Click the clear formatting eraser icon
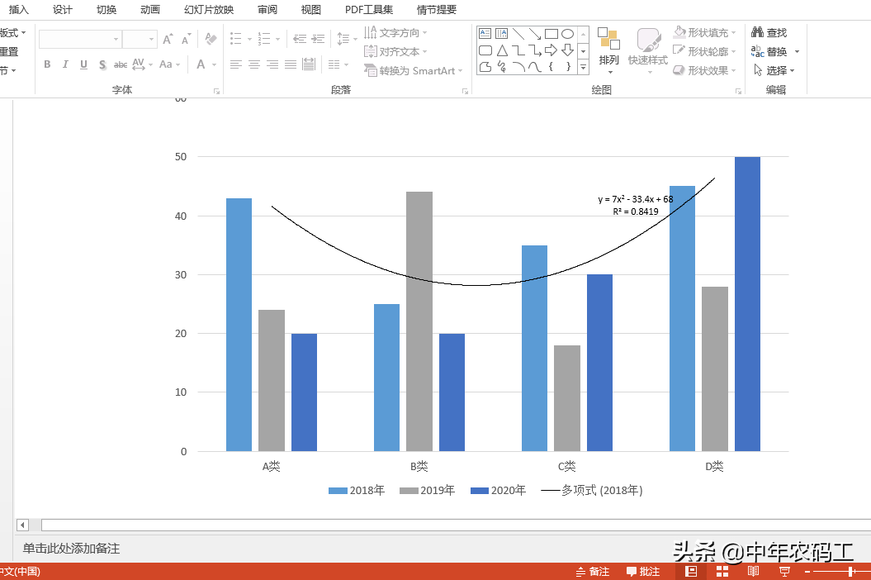Image resolution: width=871 pixels, height=580 pixels. tap(211, 39)
